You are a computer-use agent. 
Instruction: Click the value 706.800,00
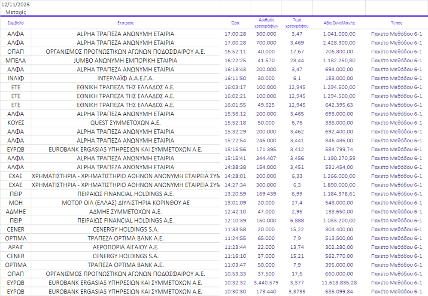(339, 52)
